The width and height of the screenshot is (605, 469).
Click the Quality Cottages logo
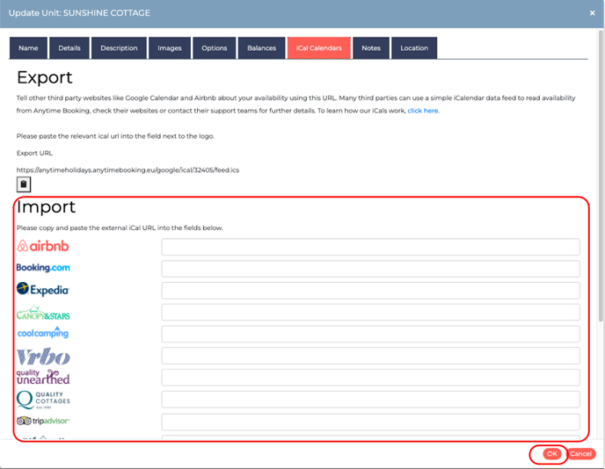tap(43, 400)
